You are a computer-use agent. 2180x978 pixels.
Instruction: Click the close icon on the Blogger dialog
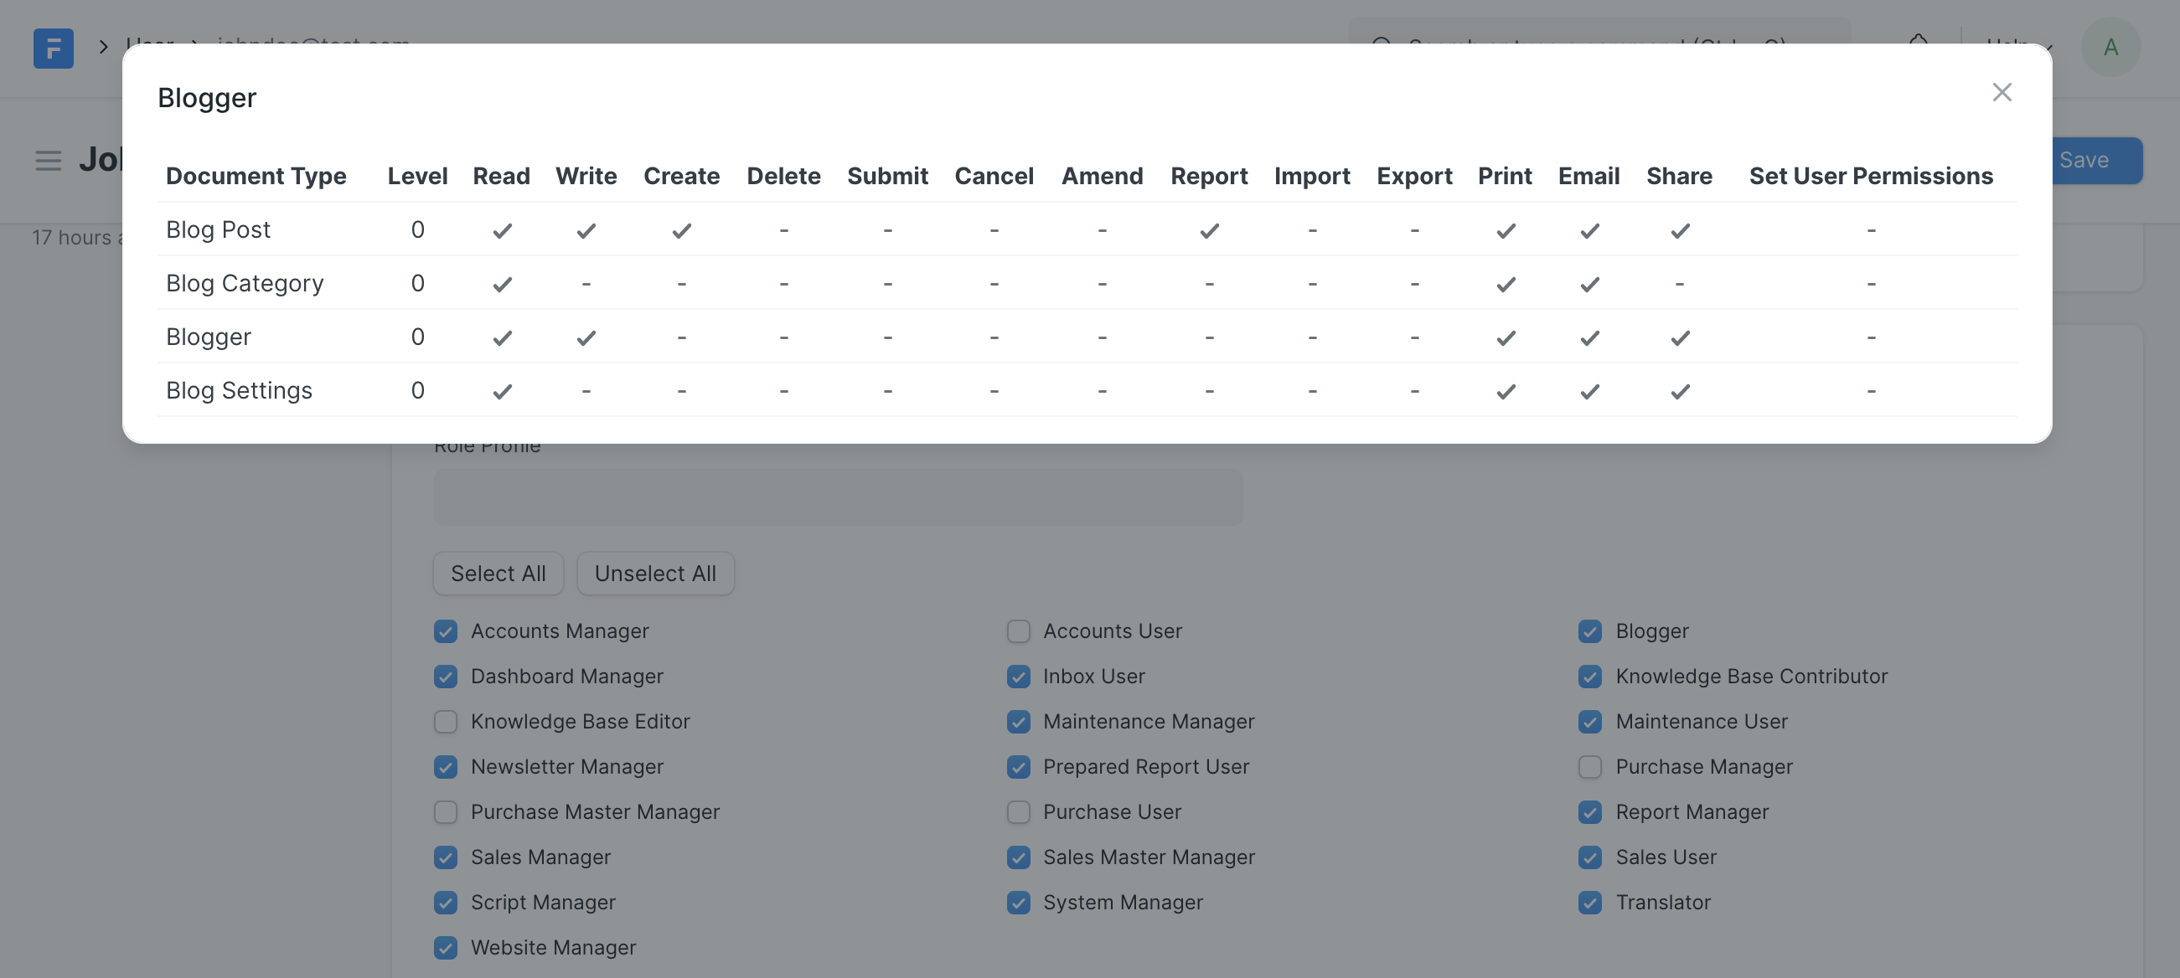[x=2002, y=92]
